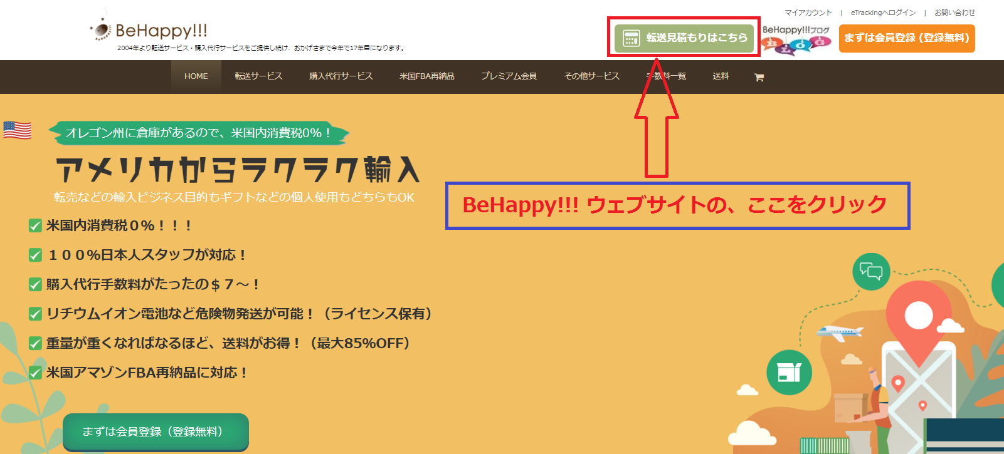
Task: Click 米国アマゾンFBA再納品に対応！ text
Action: (x=147, y=373)
